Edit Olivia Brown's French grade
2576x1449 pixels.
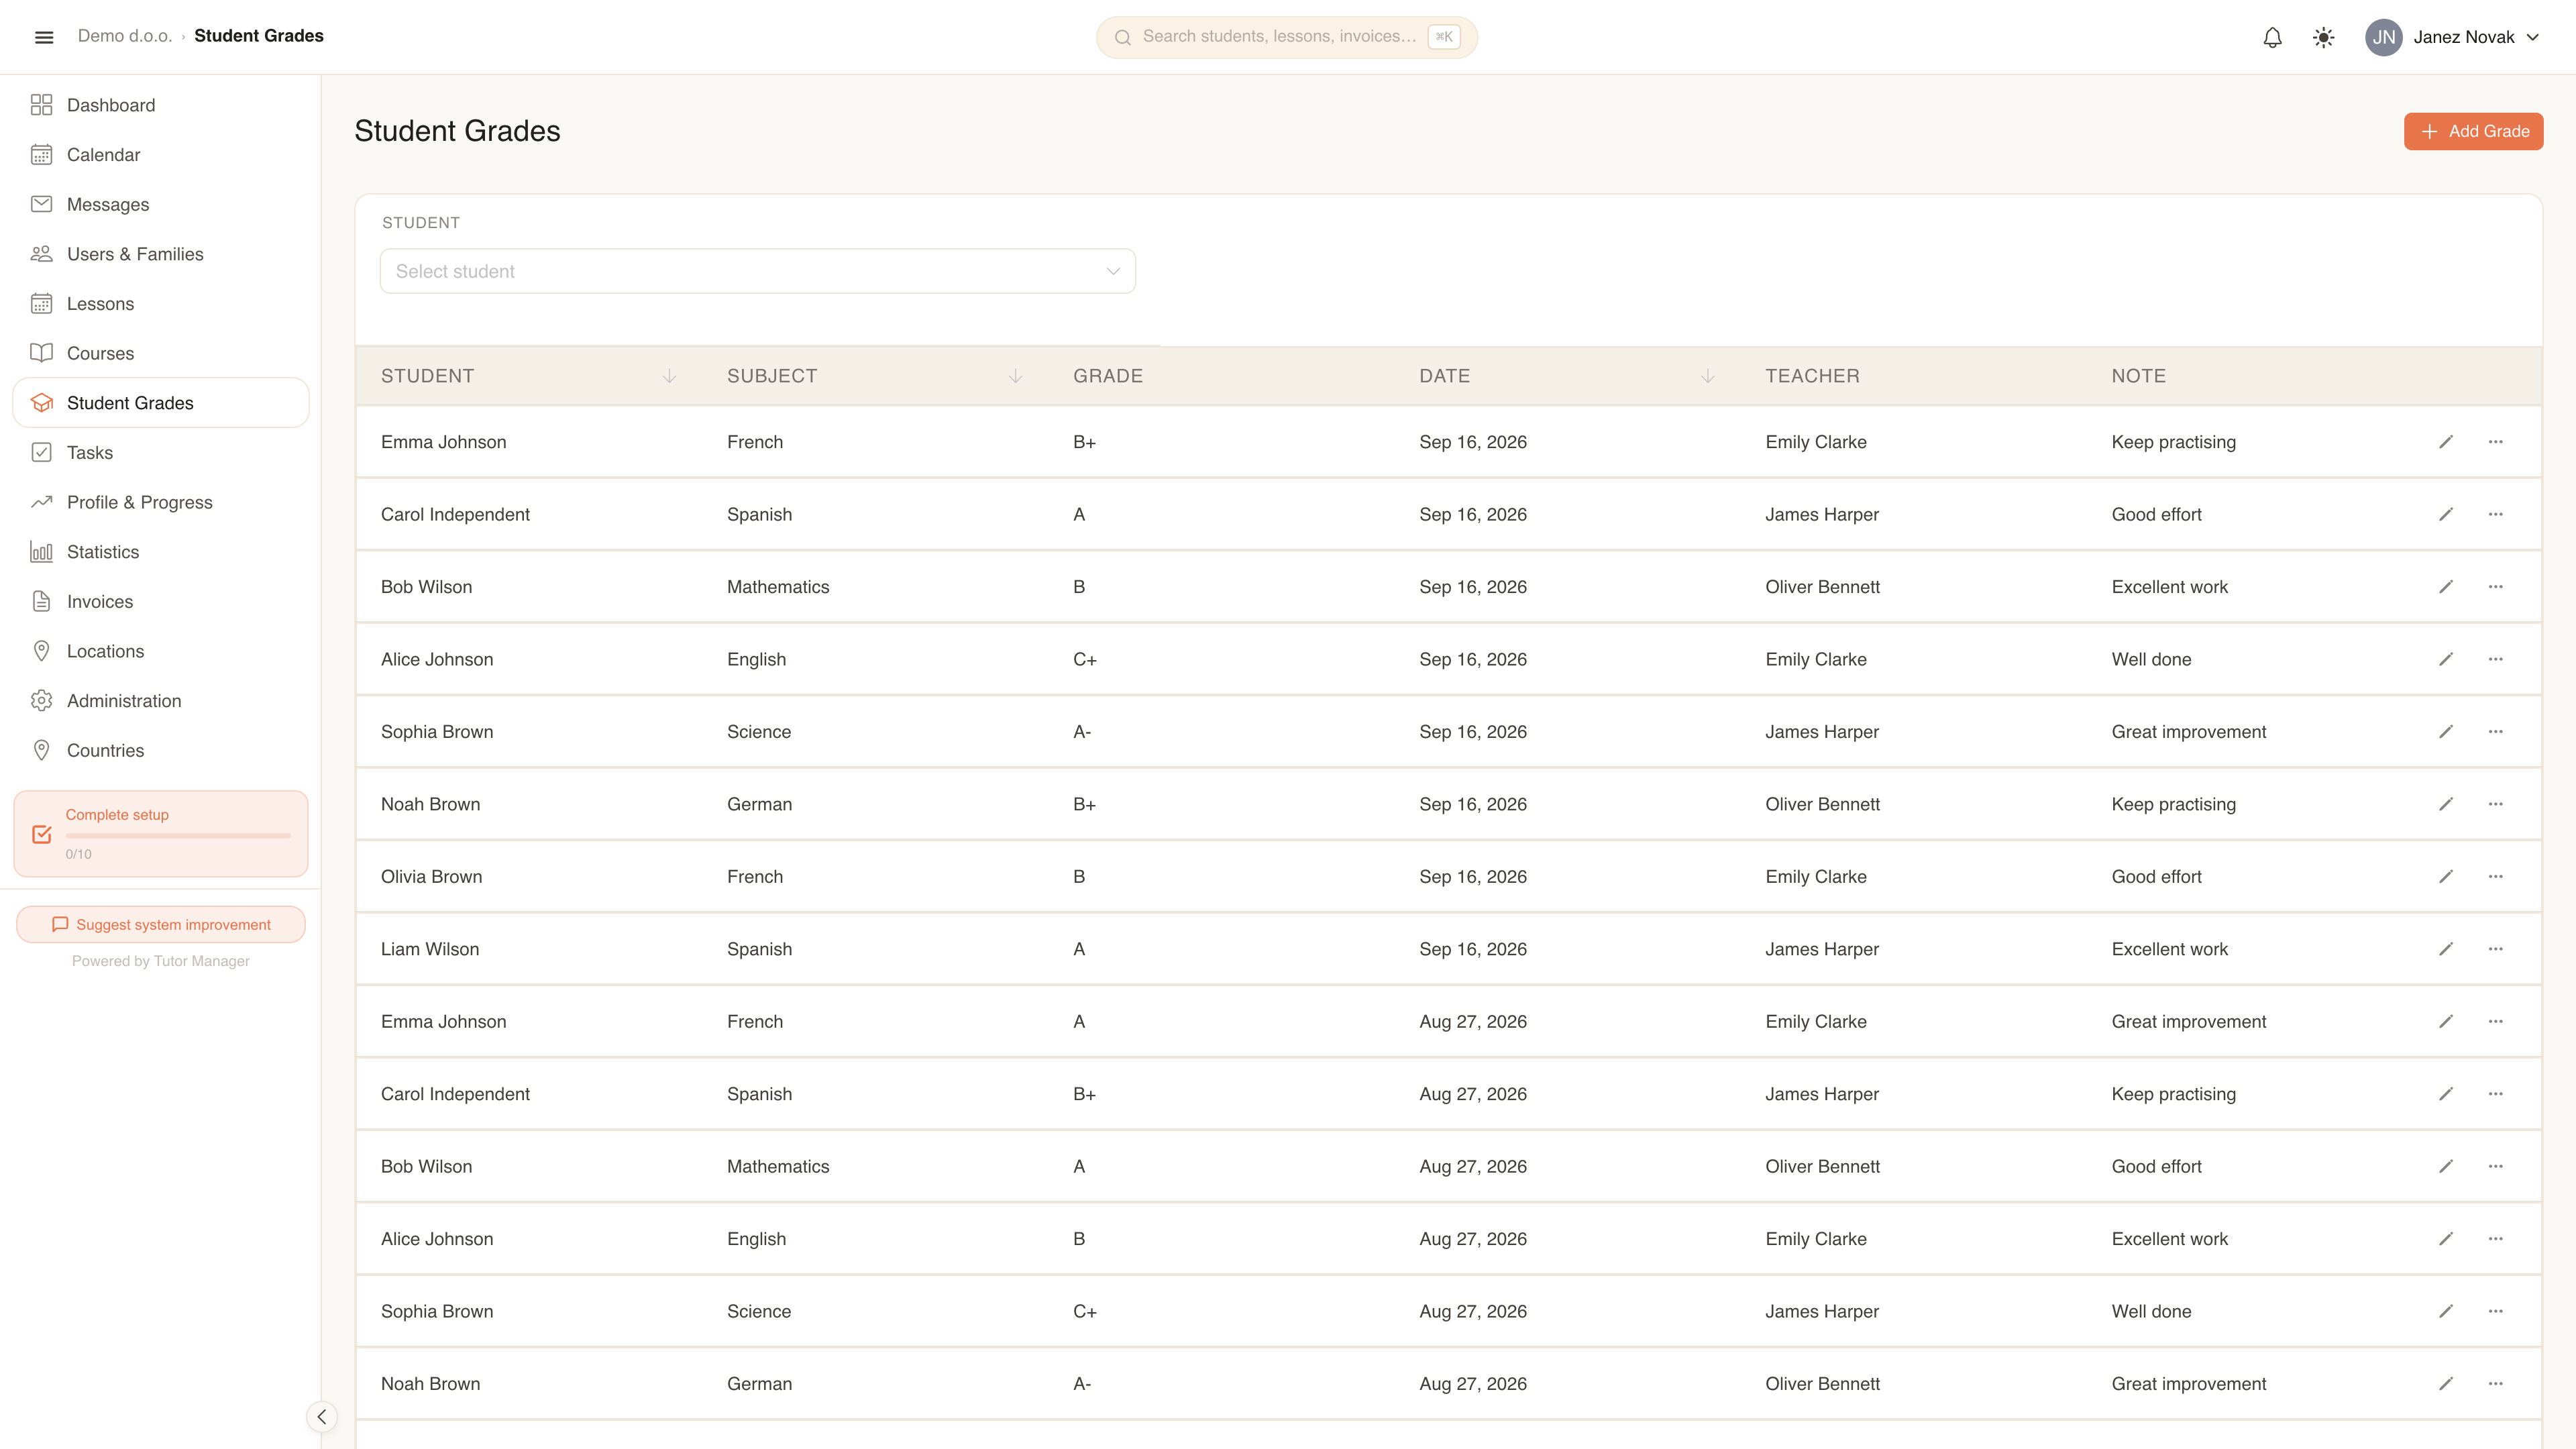tap(2445, 877)
